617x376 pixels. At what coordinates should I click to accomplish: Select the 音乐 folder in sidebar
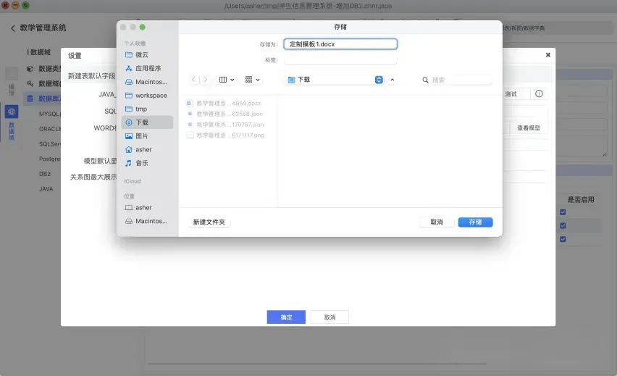(x=141, y=163)
